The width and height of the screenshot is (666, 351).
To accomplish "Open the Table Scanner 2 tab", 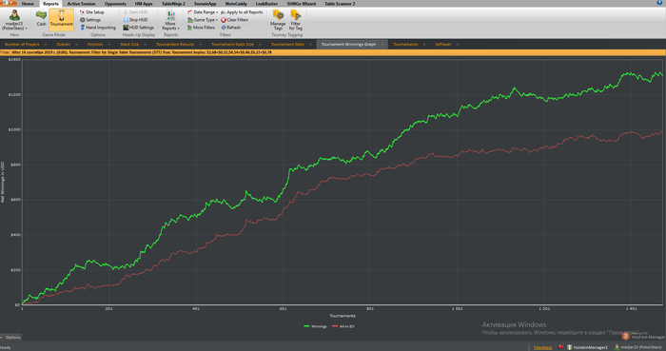I will coord(340,4).
